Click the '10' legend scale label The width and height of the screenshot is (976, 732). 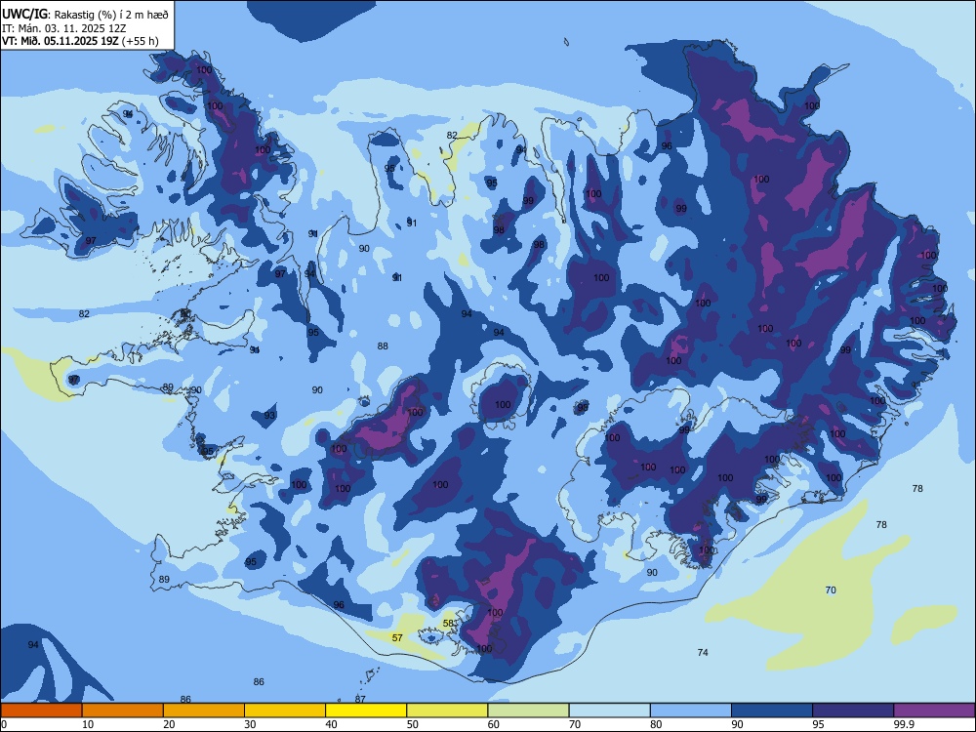(88, 724)
